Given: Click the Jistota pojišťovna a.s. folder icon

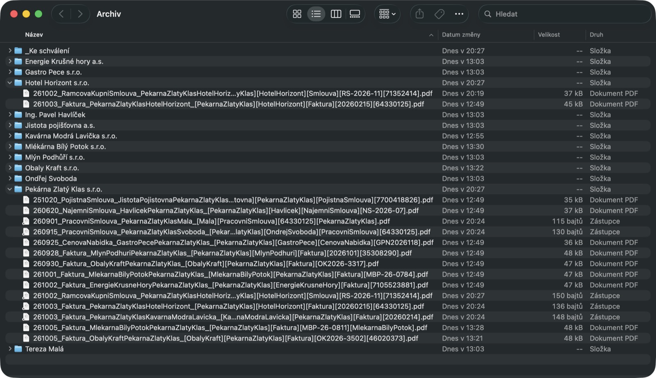Looking at the screenshot, I should tap(18, 125).
